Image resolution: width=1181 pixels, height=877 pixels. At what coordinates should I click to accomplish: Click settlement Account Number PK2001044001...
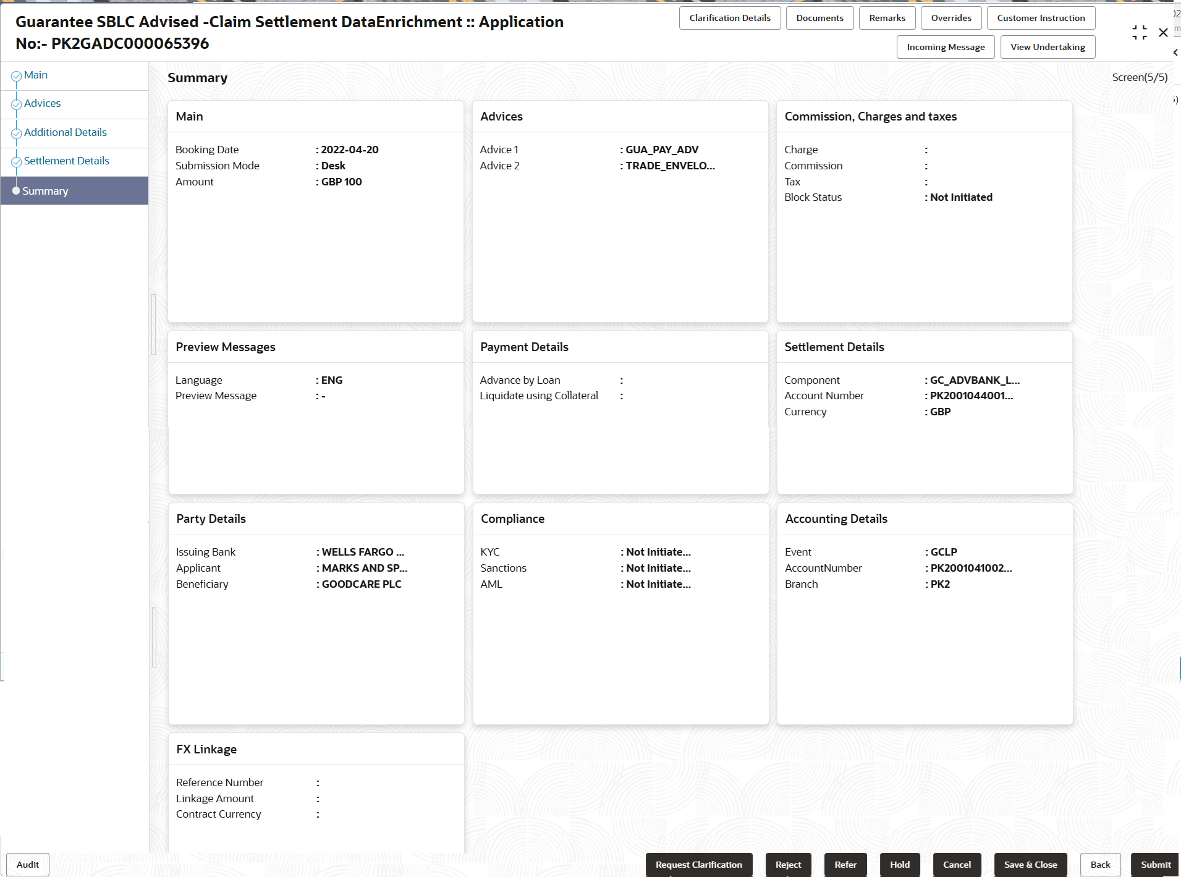[x=971, y=396]
